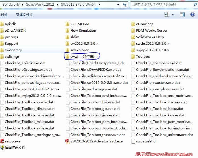
Task: Select CheckFile_eDrwAPISDK.exe.dat
Action: pyautogui.click(x=93, y=70)
